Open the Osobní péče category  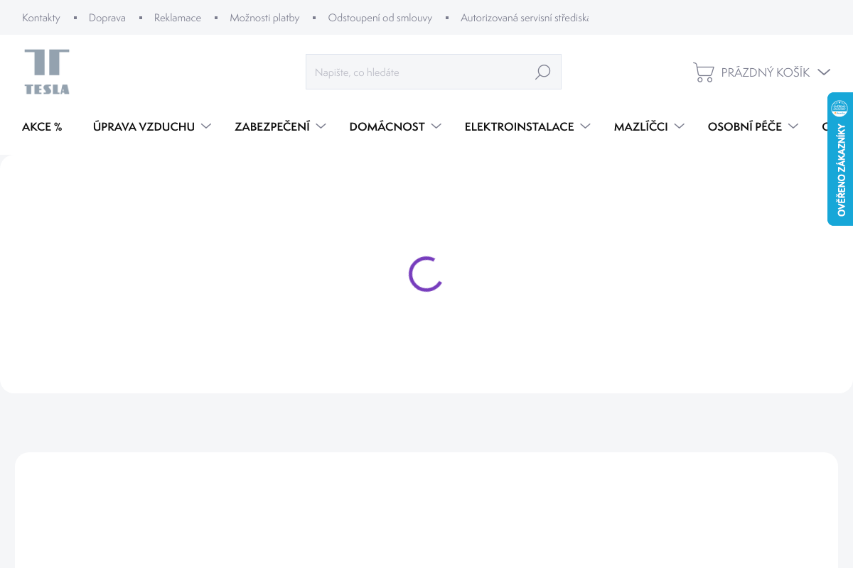click(744, 126)
